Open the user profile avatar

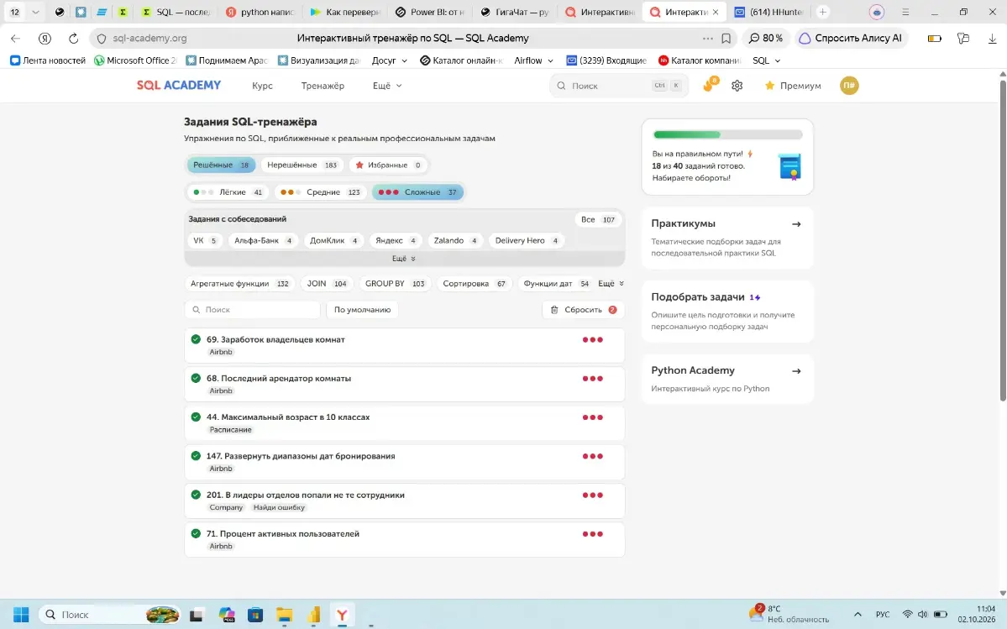849,86
